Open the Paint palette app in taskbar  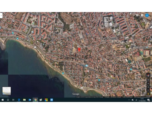pos(41,100)
